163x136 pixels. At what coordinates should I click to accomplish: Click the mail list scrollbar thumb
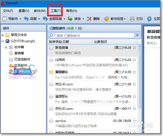click(140, 78)
